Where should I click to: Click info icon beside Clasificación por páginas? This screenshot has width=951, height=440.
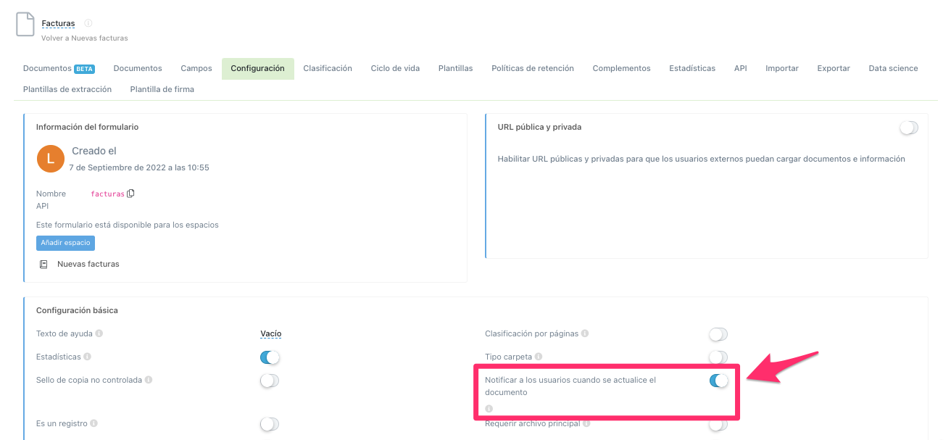[585, 334]
